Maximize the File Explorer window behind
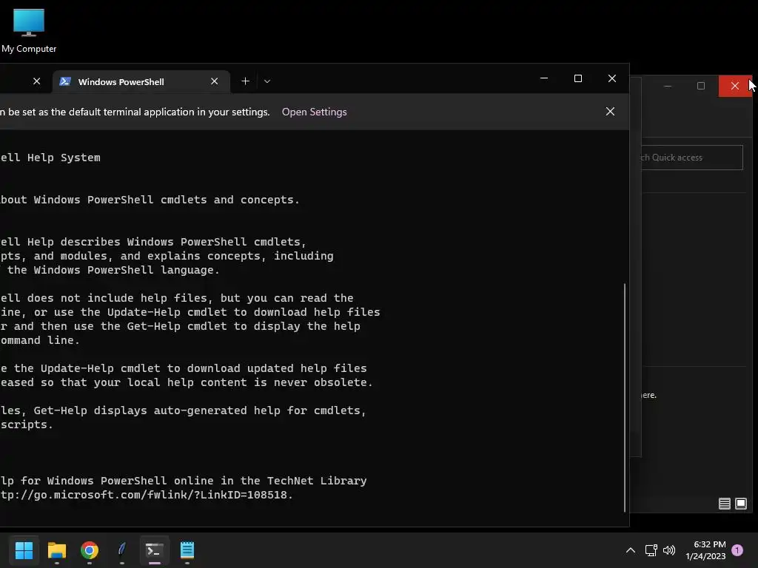 (701, 86)
